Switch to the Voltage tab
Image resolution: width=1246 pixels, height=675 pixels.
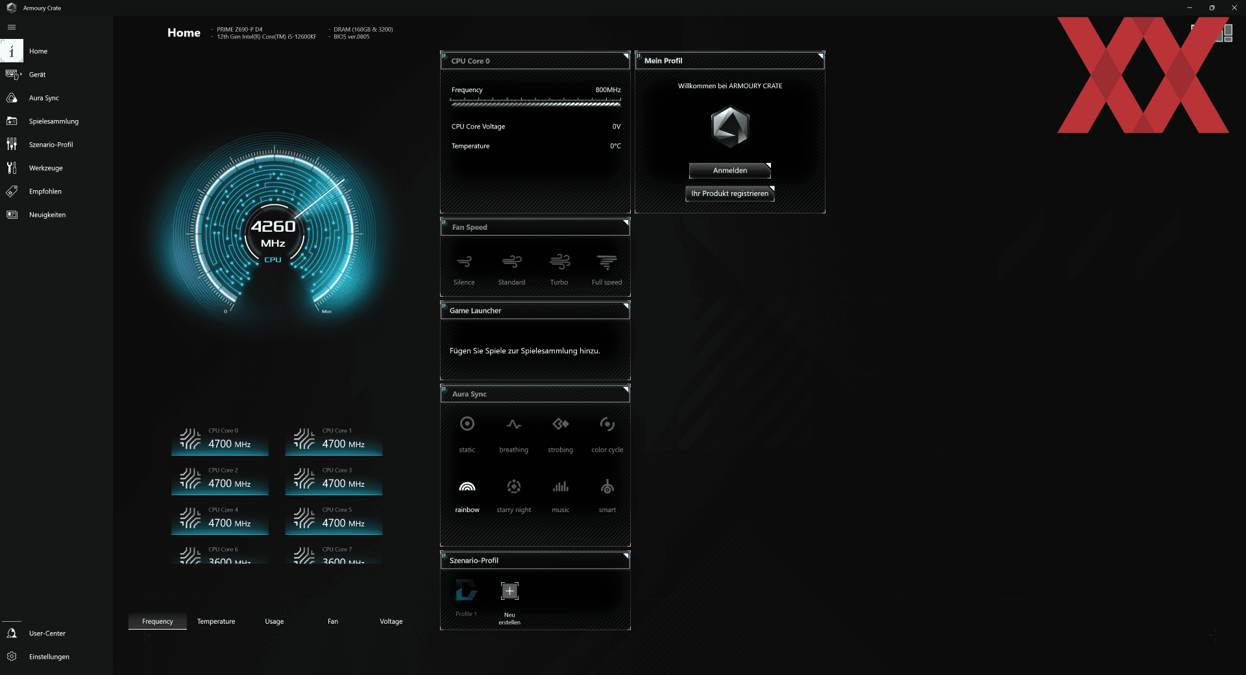pyautogui.click(x=391, y=622)
